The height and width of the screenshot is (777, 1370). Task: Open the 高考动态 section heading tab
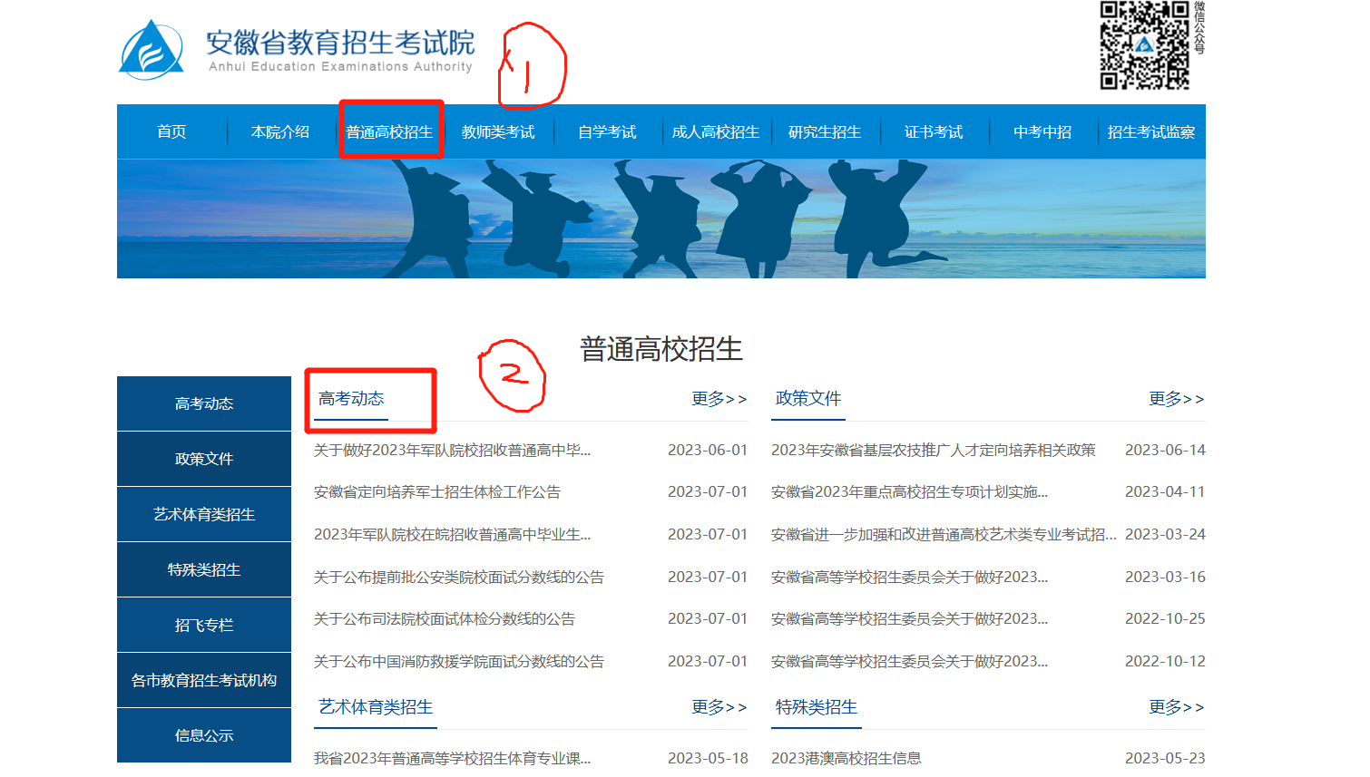tap(351, 399)
